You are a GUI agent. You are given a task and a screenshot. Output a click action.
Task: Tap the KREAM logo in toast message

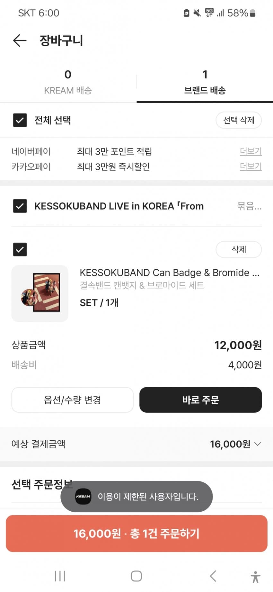[x=83, y=497]
